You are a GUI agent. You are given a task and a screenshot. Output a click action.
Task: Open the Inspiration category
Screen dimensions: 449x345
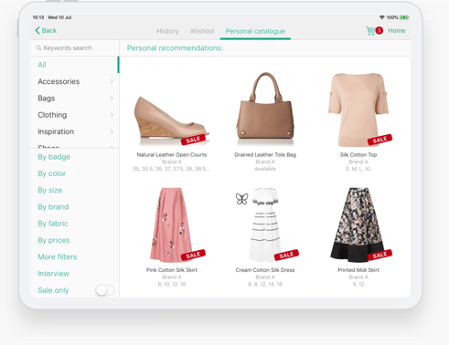[75, 131]
